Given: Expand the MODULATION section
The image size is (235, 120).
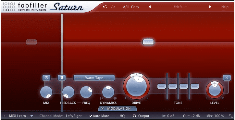Looking at the screenshot, I should tap(117, 108).
